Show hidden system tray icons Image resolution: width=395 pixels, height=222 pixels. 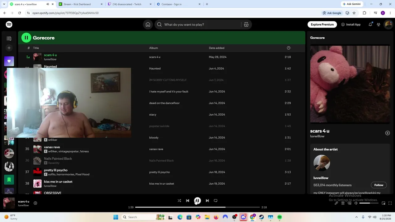coord(356,217)
